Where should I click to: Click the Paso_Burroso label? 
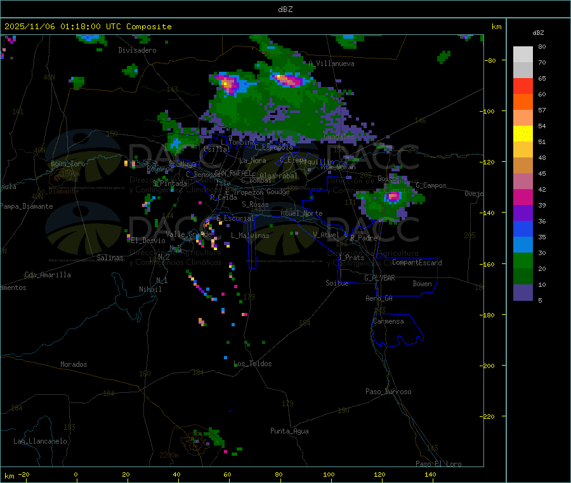(388, 392)
